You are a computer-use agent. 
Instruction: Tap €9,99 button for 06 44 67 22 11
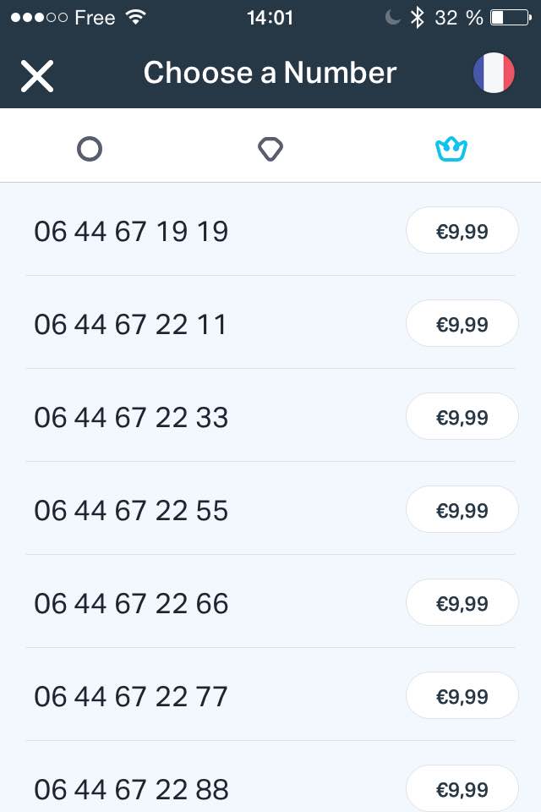[x=462, y=324]
